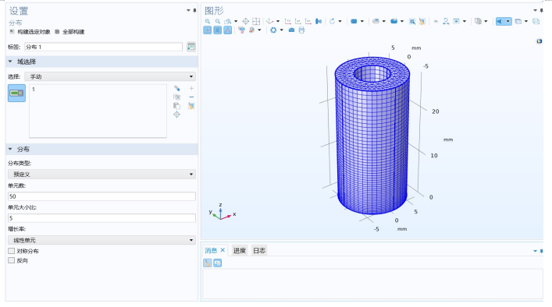Viewport: 552px width, 307px height.
Task: Click the 全部构建 button
Action: pos(69,32)
